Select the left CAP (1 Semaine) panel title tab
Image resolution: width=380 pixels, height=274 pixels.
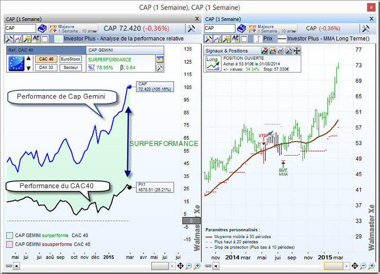(24, 19)
